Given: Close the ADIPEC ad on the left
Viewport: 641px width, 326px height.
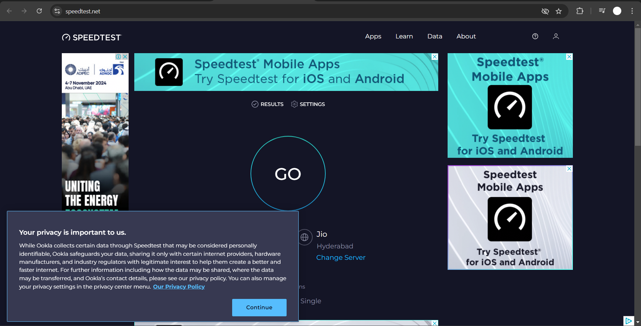Looking at the screenshot, I should coord(125,57).
